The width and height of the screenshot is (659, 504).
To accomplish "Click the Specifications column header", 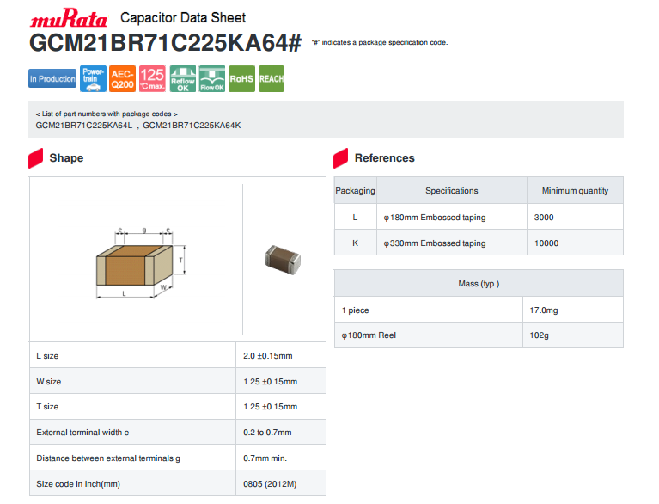I will click(452, 191).
